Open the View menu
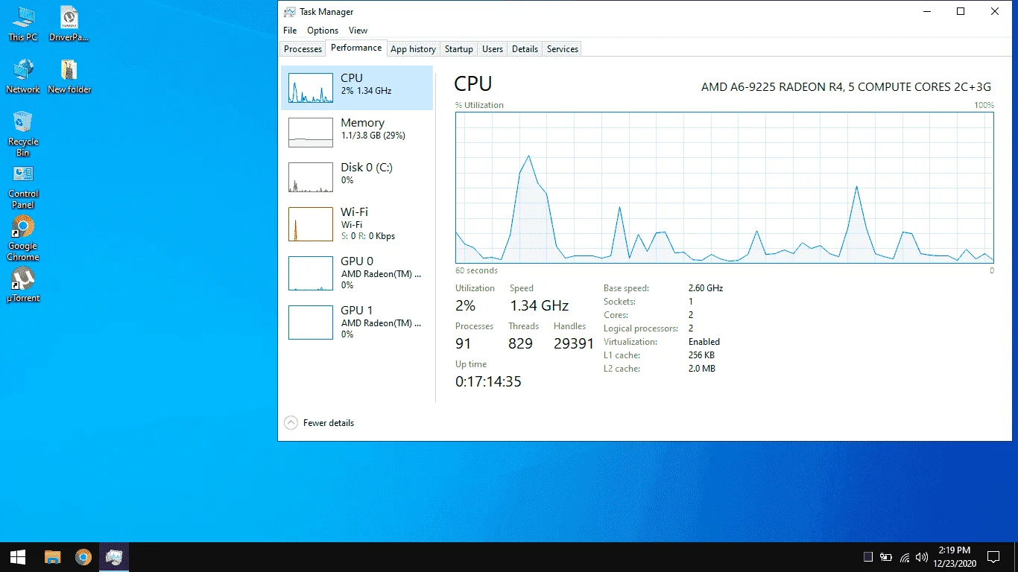 (358, 31)
